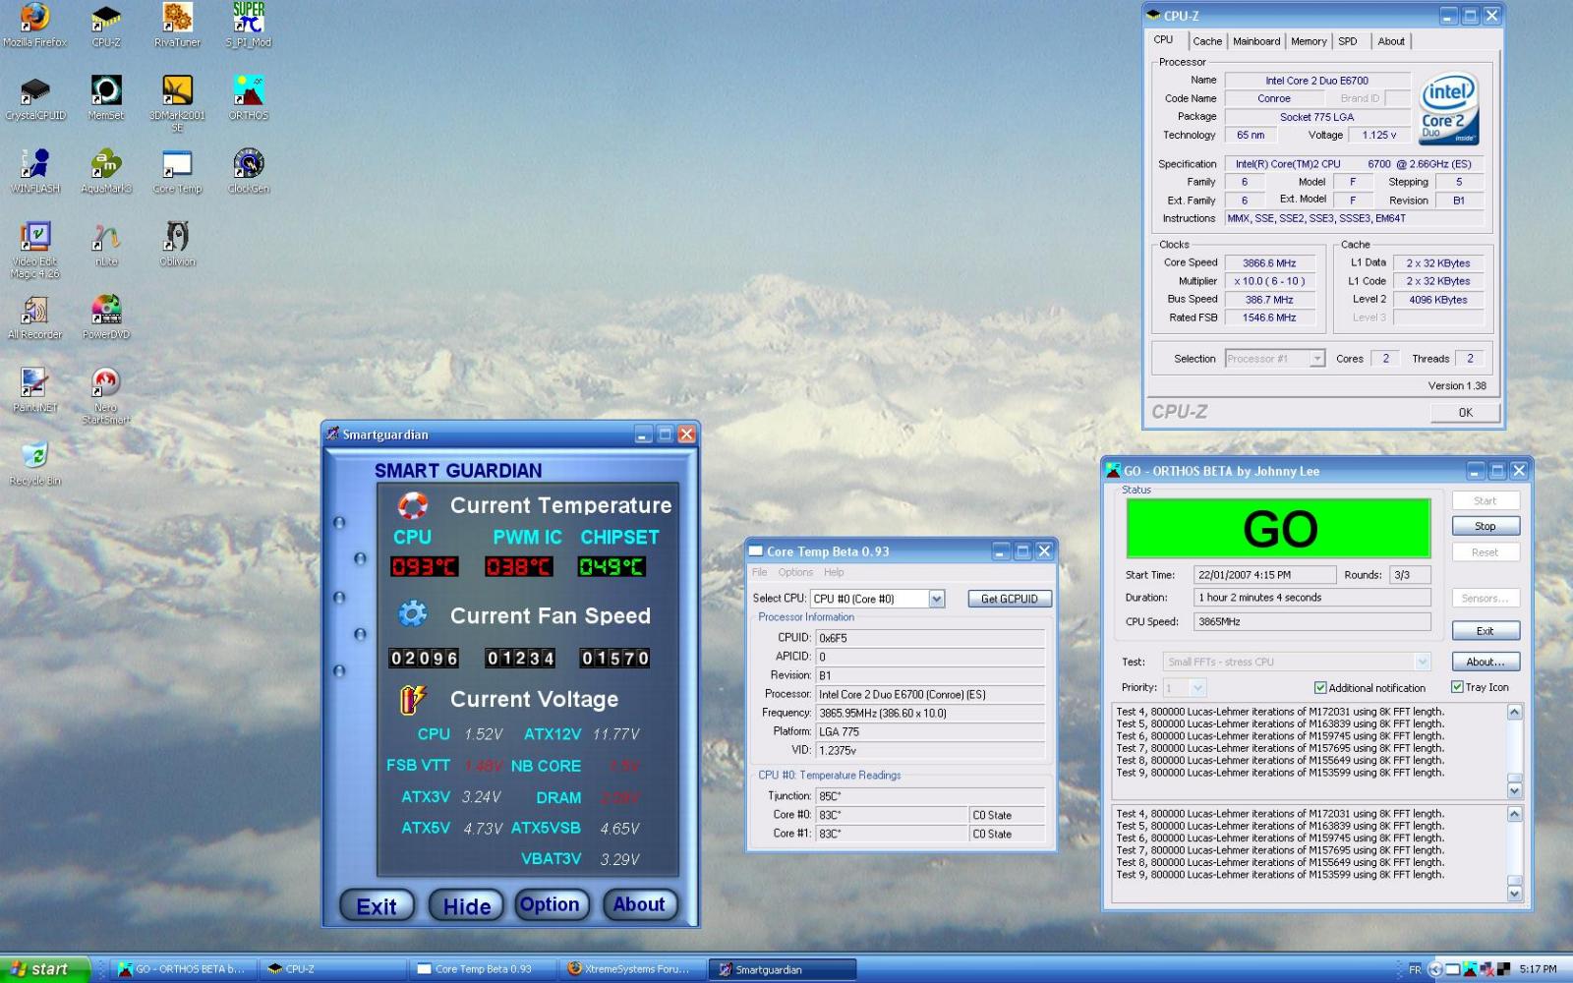Launch CPU-Z desktop shortcut
1573x983 pixels.
click(106, 25)
